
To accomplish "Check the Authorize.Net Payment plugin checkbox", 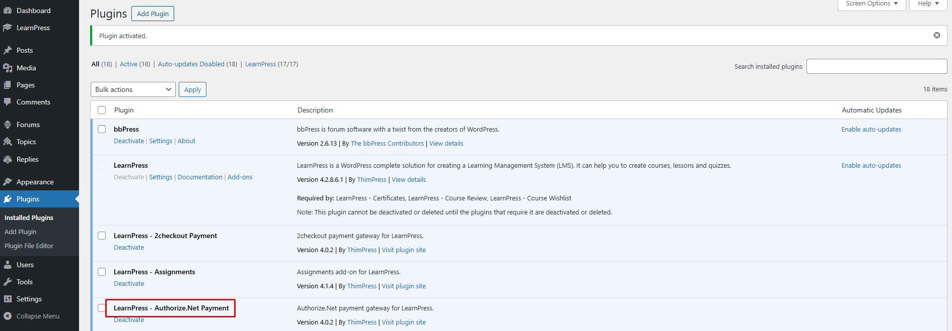I will tap(102, 308).
